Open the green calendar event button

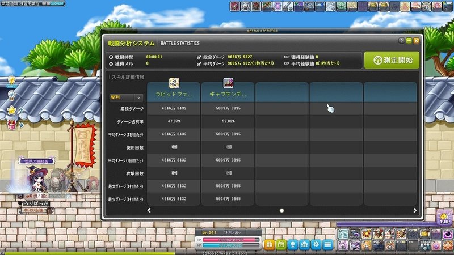pos(281,245)
